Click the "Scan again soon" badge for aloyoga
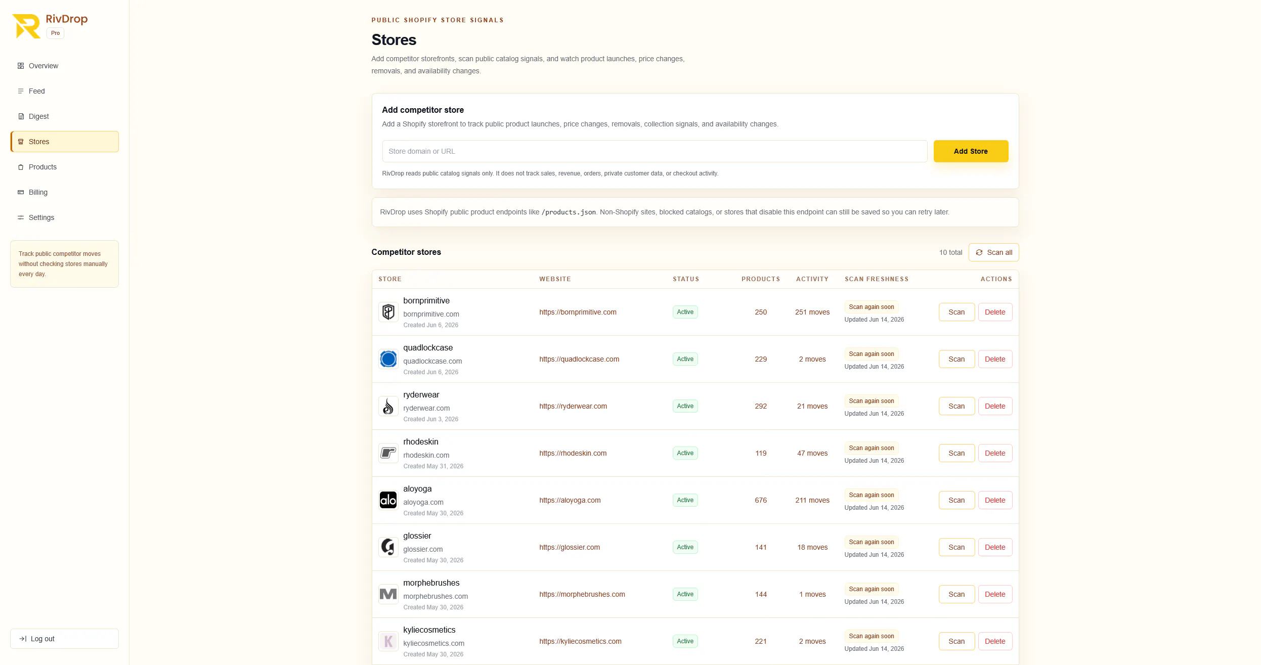Screen dimensions: 1261x665 pos(871,495)
